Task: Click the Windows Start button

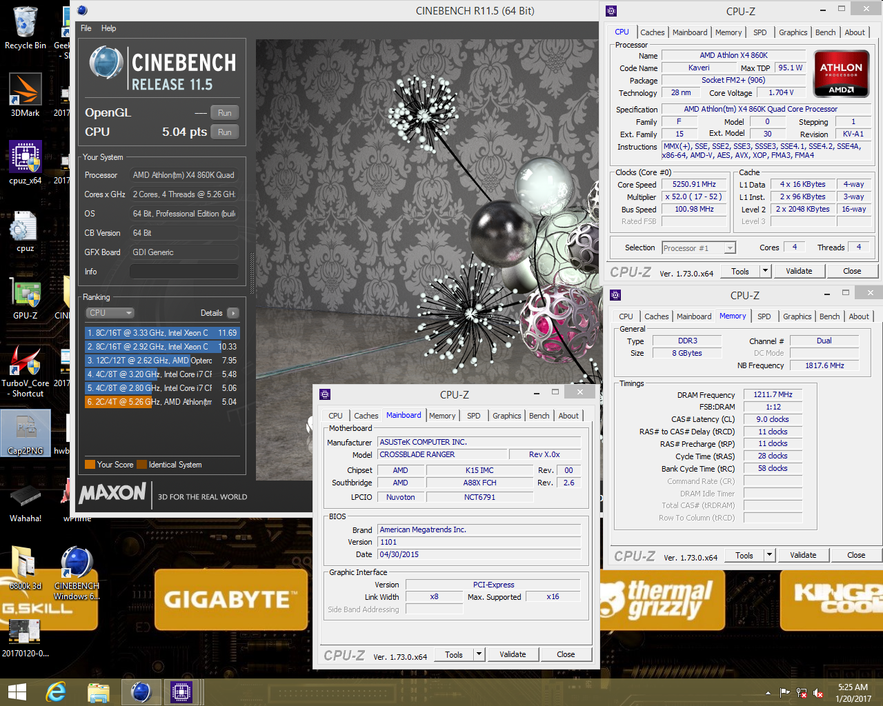Action: [17, 692]
